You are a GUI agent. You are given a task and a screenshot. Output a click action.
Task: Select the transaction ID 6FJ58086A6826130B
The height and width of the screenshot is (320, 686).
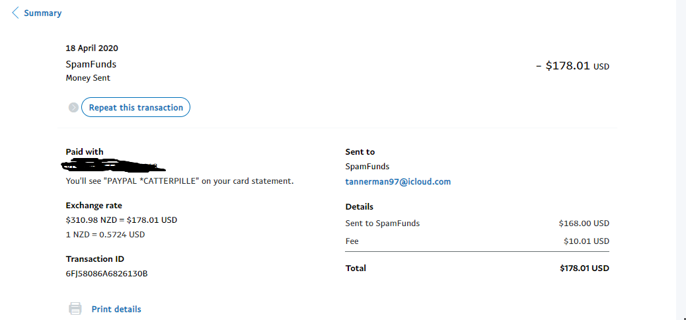point(106,273)
